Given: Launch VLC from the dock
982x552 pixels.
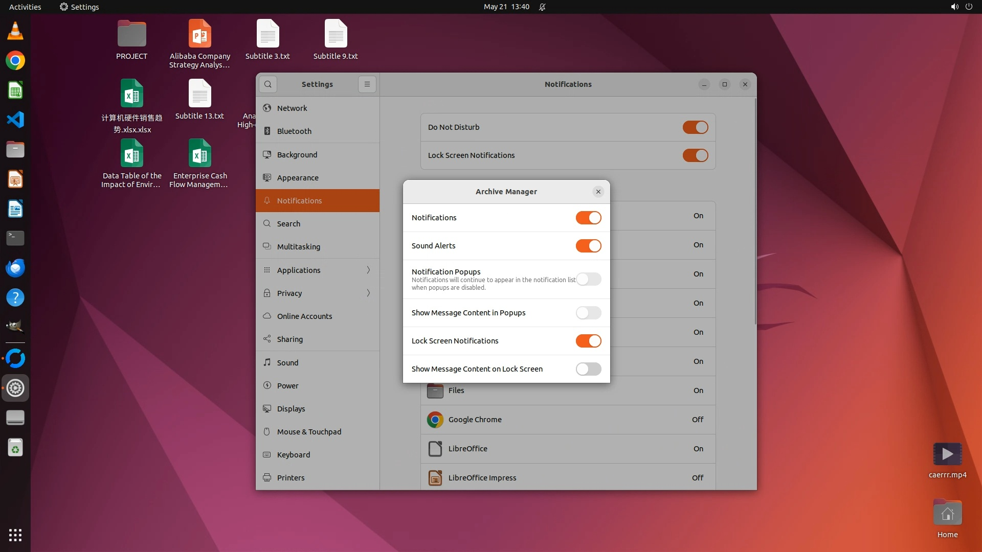Looking at the screenshot, I should pos(15,31).
